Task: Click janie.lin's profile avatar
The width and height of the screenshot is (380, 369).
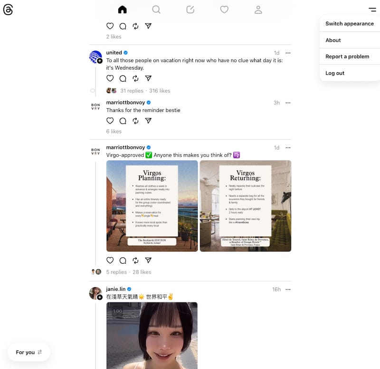Action: coord(95,293)
